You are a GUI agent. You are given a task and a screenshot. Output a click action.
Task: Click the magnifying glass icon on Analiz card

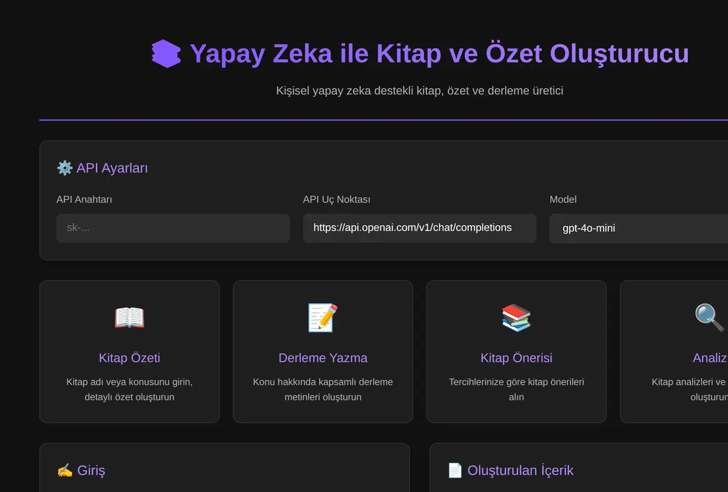709,318
